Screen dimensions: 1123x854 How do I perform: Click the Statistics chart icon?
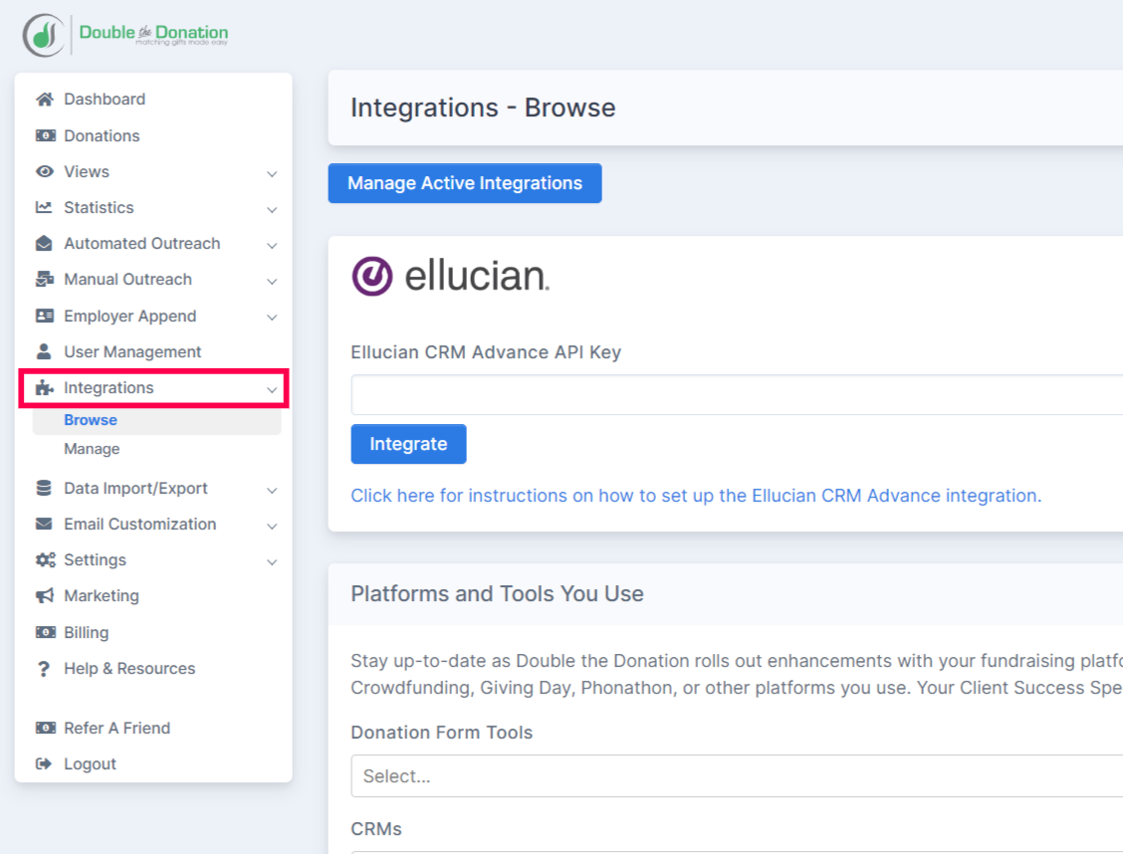pos(44,208)
